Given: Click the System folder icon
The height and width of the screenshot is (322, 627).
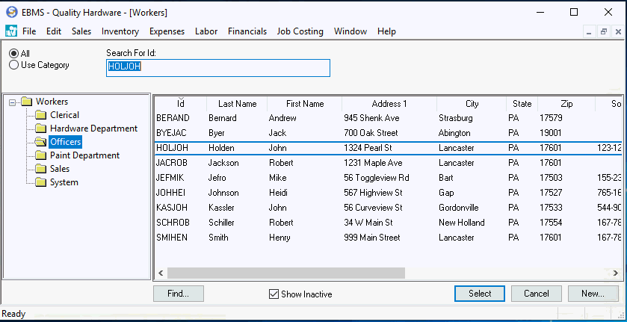Looking at the screenshot, I should click(x=40, y=182).
